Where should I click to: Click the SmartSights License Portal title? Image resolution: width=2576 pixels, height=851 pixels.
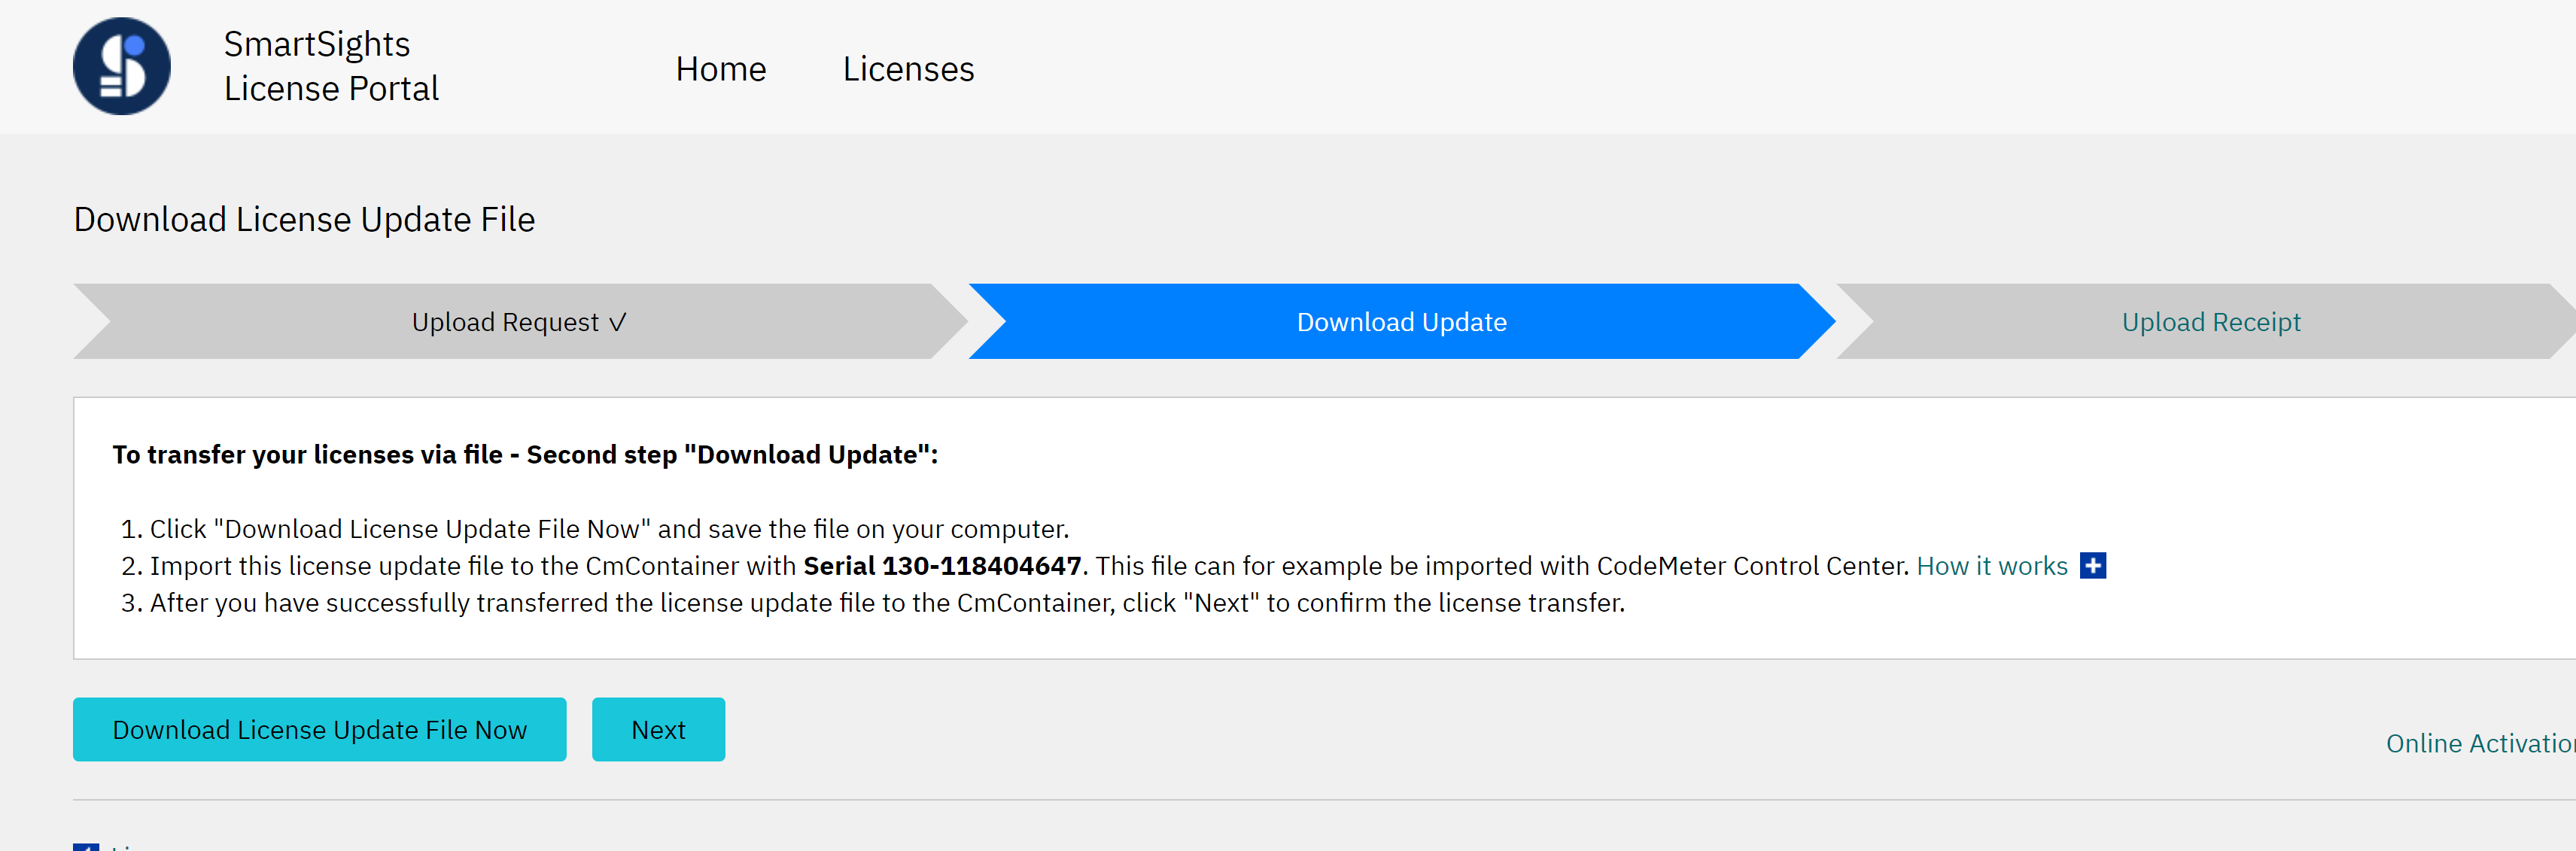331,66
